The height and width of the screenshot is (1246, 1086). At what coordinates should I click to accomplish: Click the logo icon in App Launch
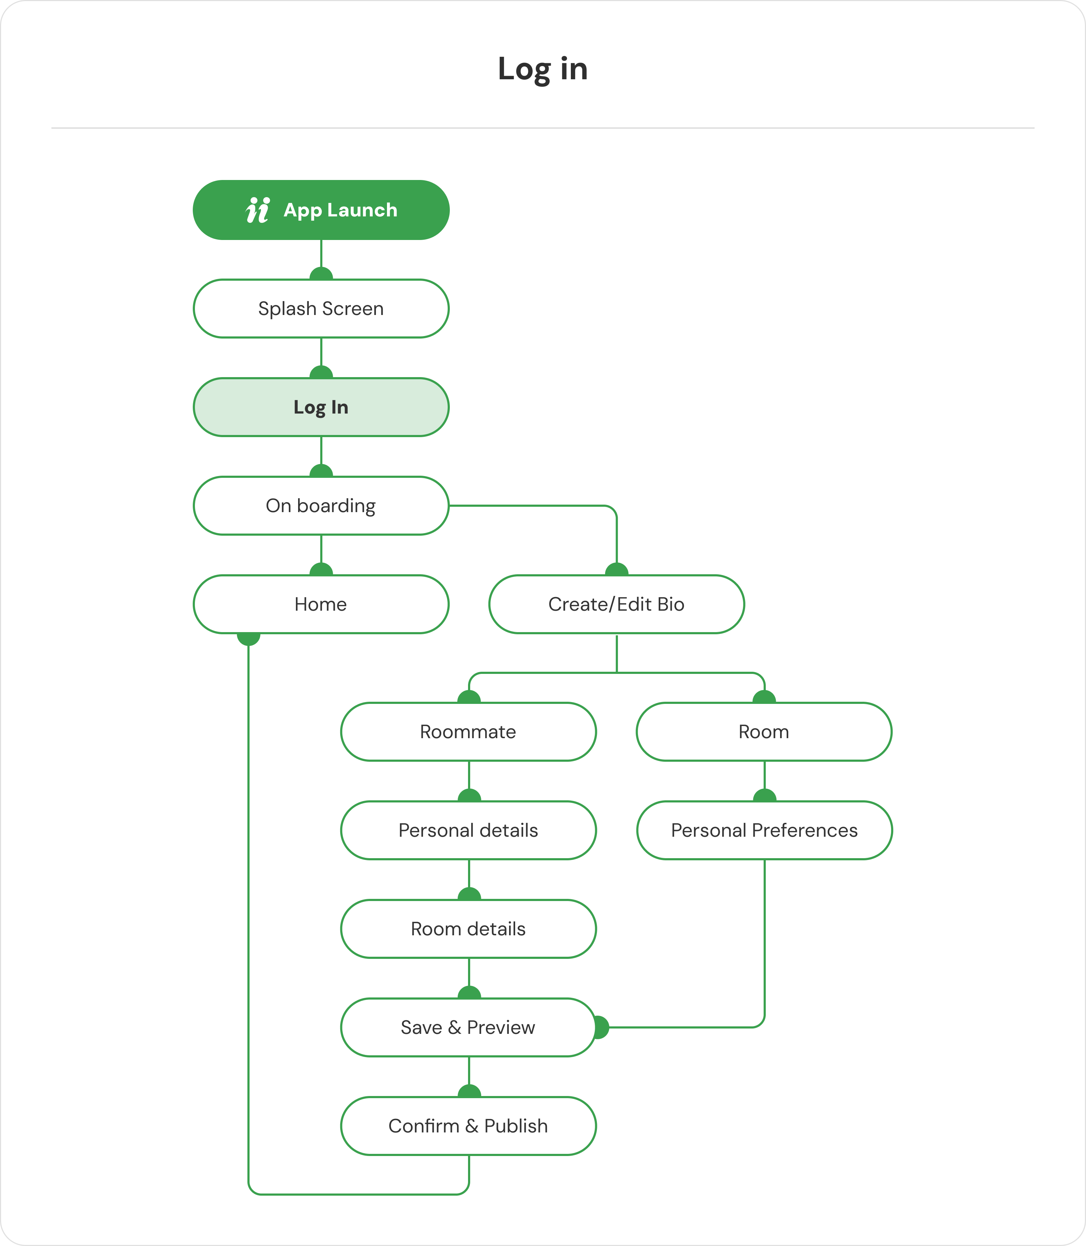[257, 210]
